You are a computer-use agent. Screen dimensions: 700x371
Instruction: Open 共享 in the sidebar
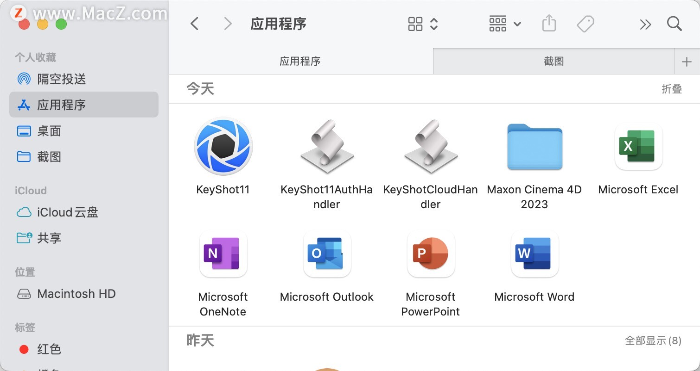coord(83,238)
